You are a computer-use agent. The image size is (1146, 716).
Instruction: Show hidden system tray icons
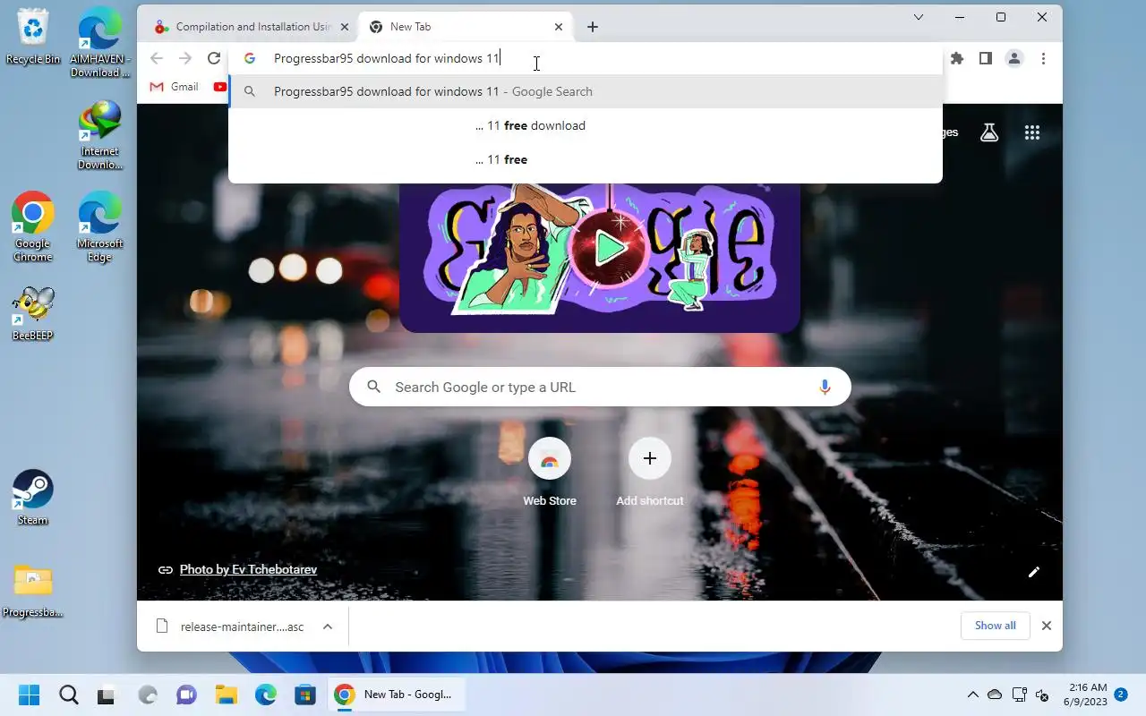(x=973, y=695)
